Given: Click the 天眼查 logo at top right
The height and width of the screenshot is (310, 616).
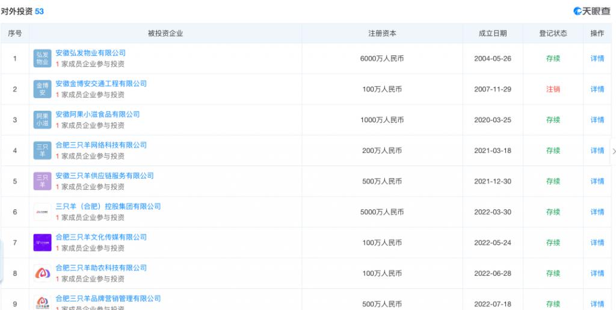Looking at the screenshot, I should pos(591,11).
